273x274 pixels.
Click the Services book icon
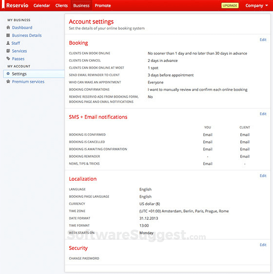pos(8,51)
